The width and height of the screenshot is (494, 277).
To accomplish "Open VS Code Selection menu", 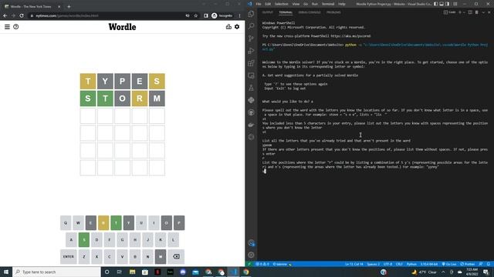I will click(x=281, y=4).
